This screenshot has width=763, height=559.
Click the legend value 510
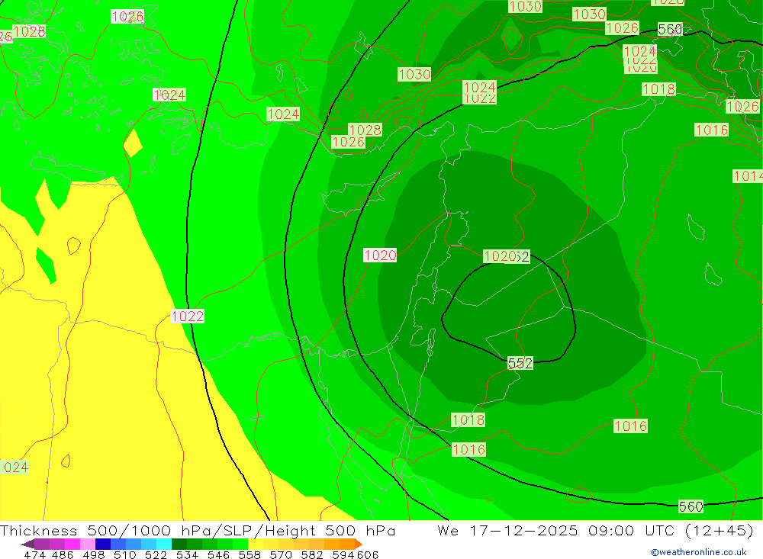click(124, 554)
